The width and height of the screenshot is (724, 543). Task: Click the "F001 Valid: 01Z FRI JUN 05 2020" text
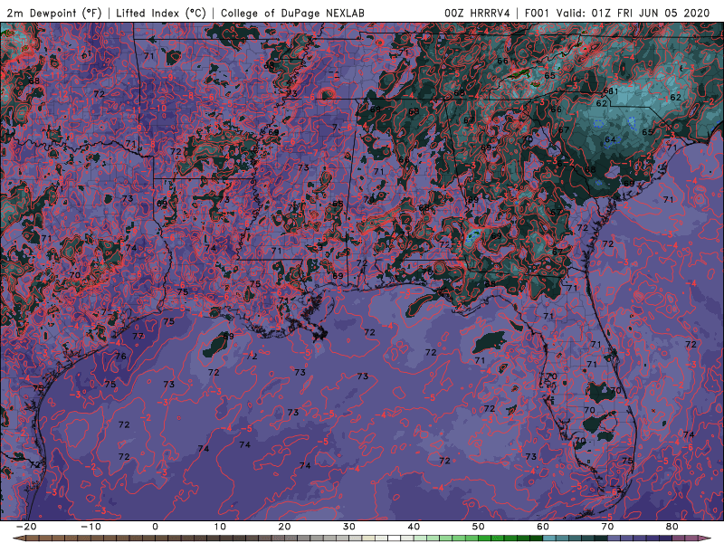tap(617, 14)
